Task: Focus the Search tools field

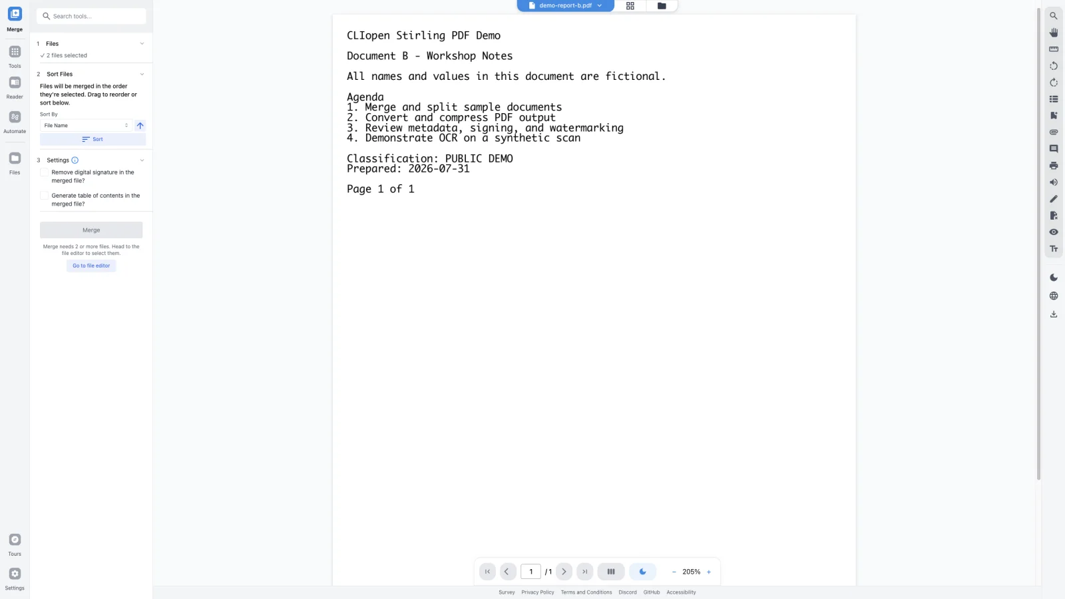Action: coord(91,16)
